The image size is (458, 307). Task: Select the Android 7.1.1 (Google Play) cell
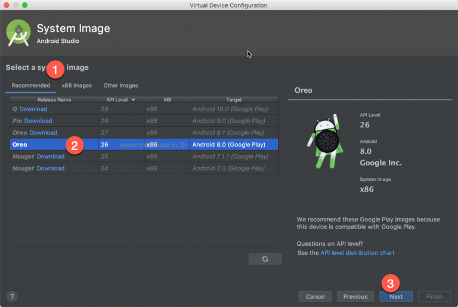click(234, 156)
